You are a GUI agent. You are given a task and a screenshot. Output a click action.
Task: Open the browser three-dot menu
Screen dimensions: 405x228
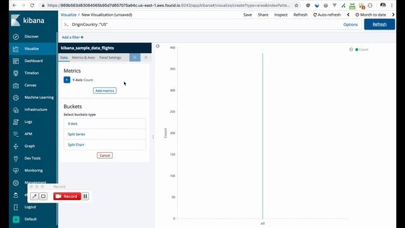click(392, 5)
